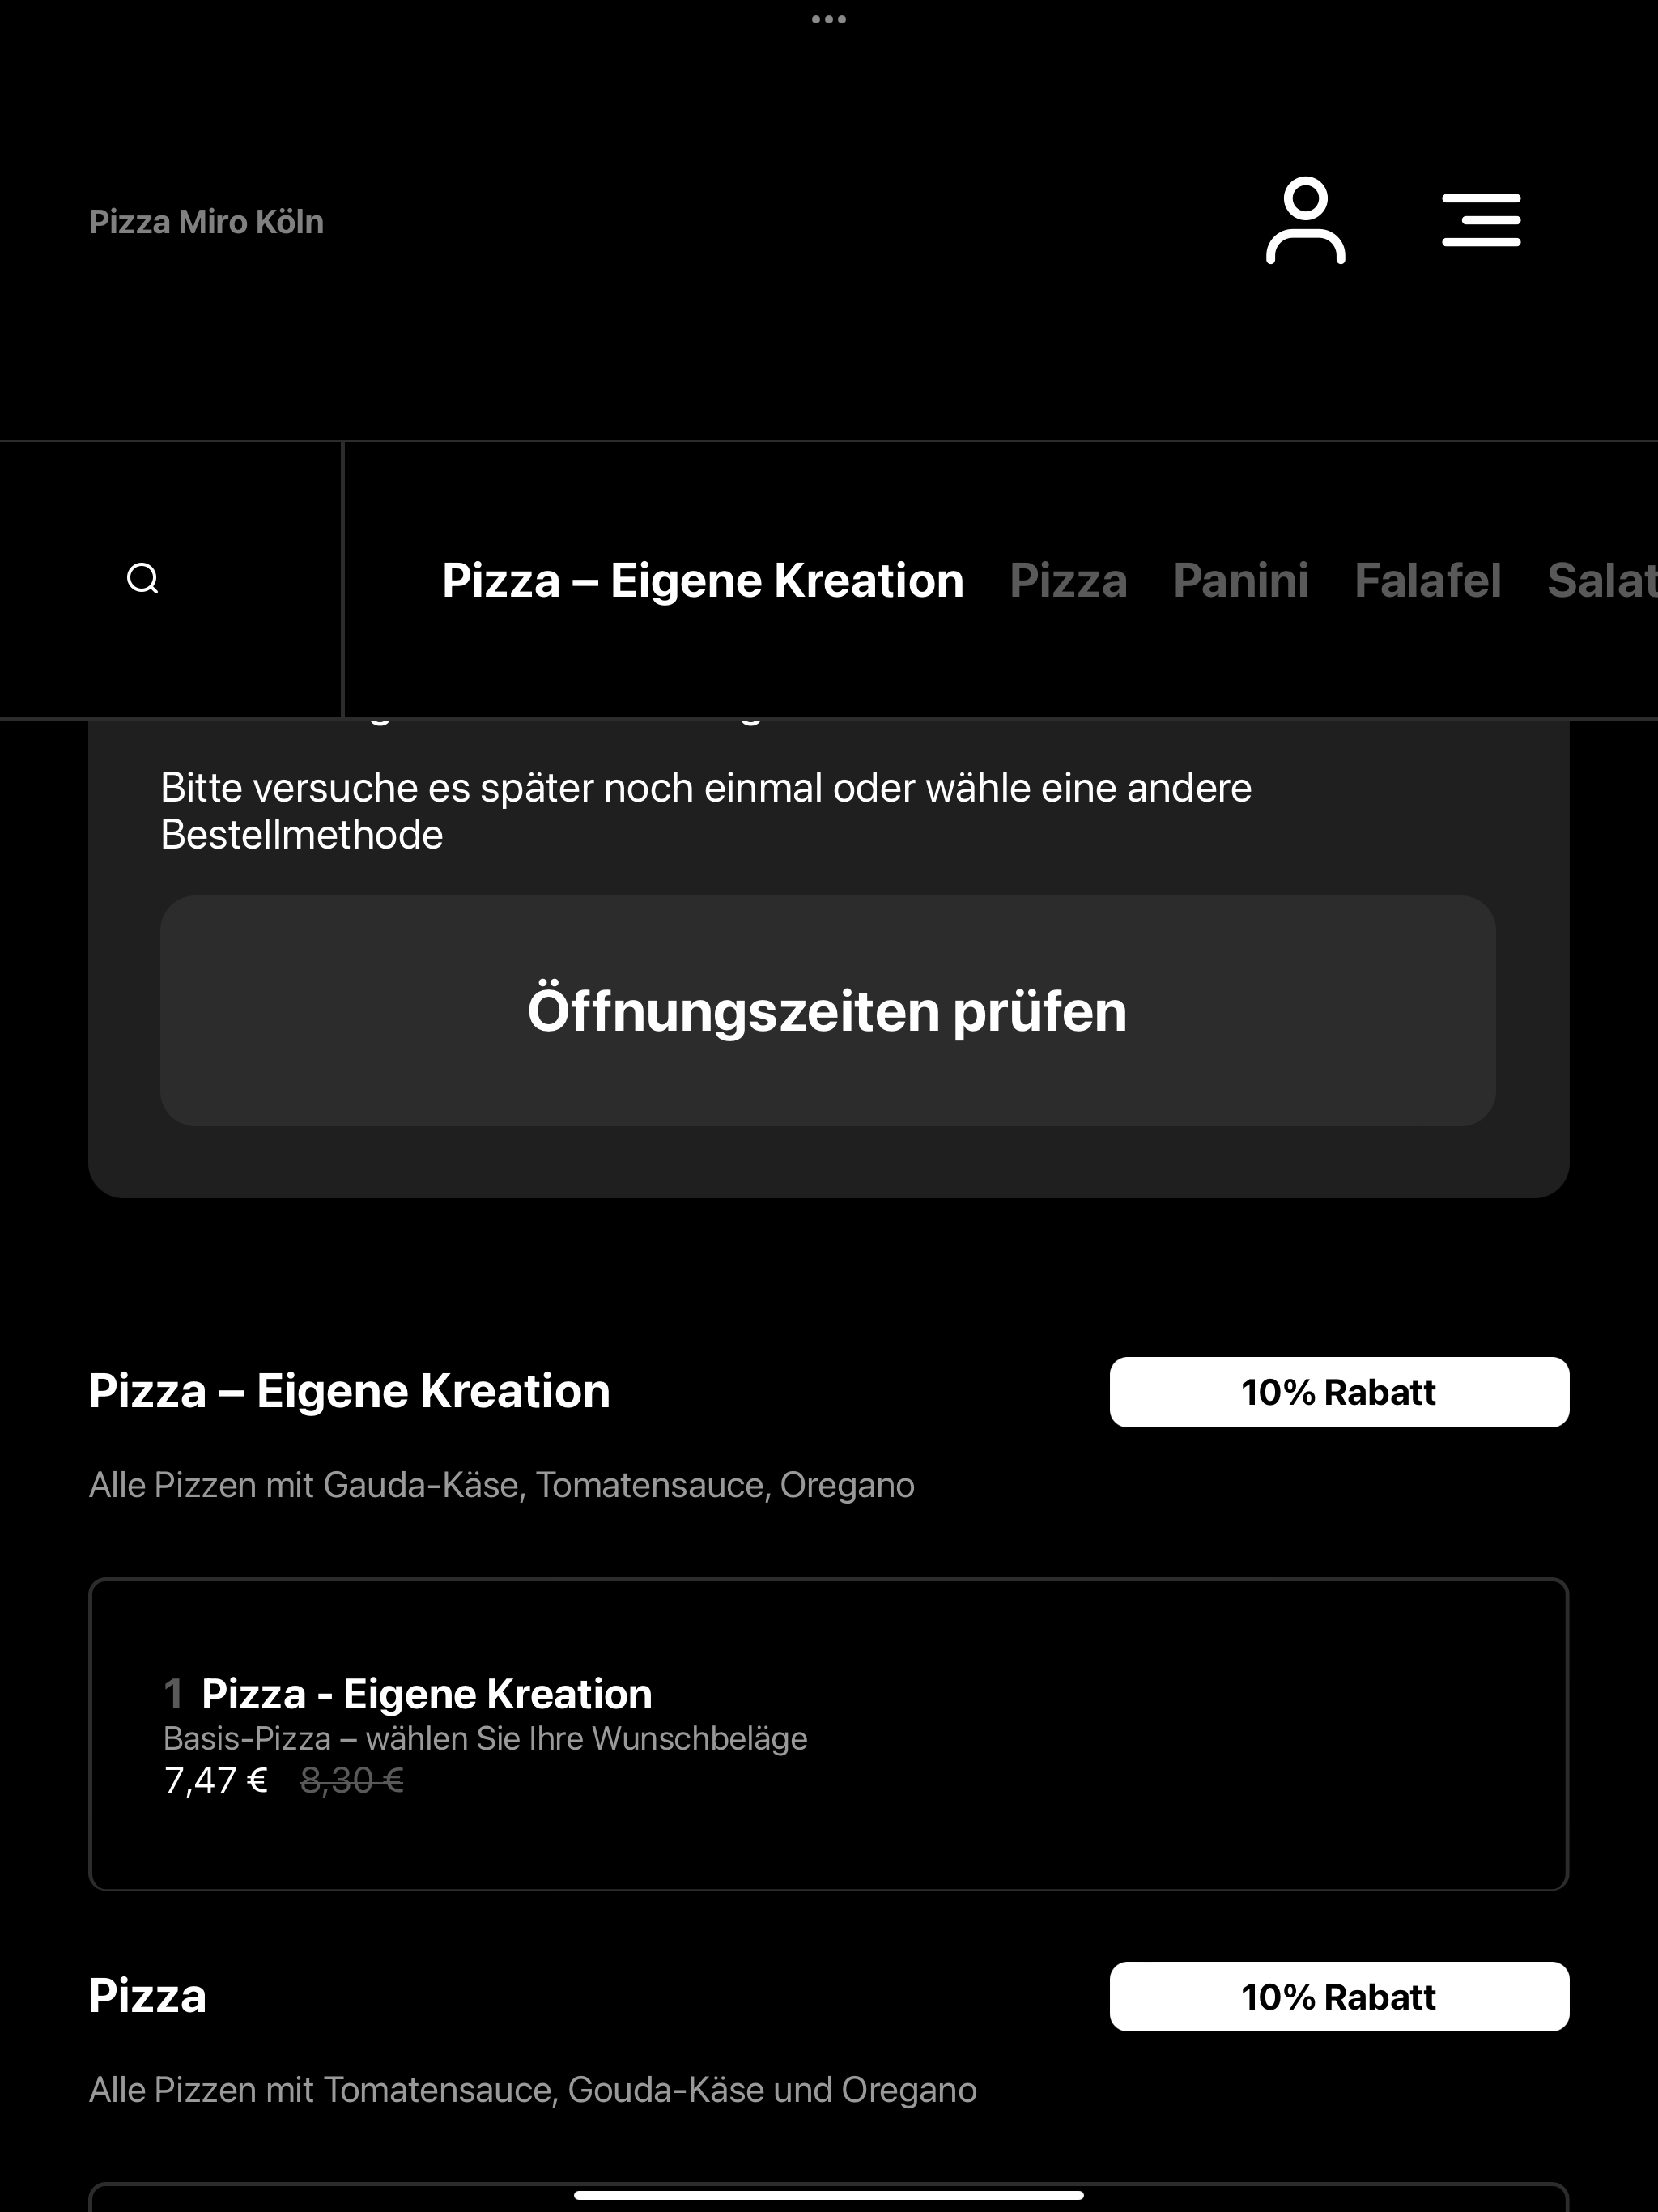Switch to the Panini category tab
The width and height of the screenshot is (1658, 2212).
click(1241, 580)
